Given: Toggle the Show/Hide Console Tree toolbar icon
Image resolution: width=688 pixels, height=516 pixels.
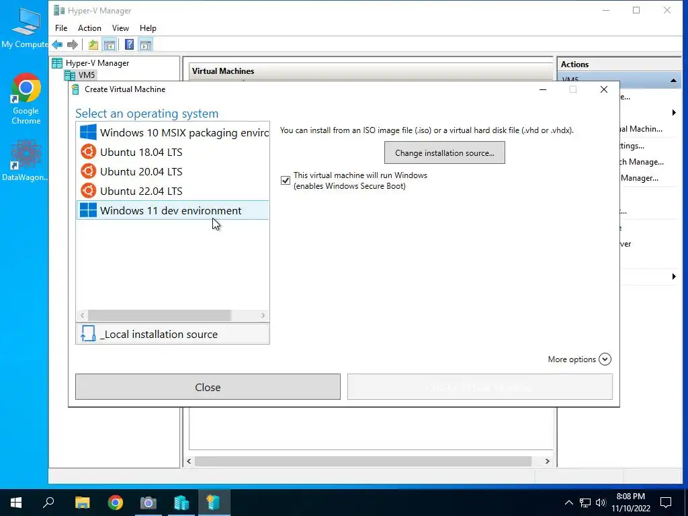Looking at the screenshot, I should tap(109, 44).
